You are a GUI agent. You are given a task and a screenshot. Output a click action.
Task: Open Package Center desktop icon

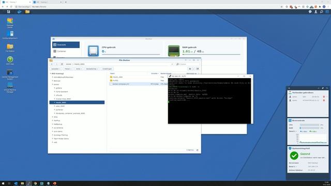[10, 23]
